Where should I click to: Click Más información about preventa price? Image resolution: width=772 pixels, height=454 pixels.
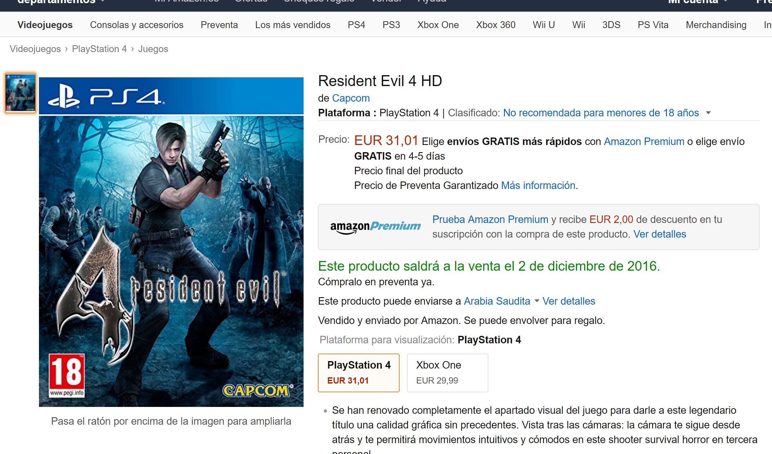538,186
